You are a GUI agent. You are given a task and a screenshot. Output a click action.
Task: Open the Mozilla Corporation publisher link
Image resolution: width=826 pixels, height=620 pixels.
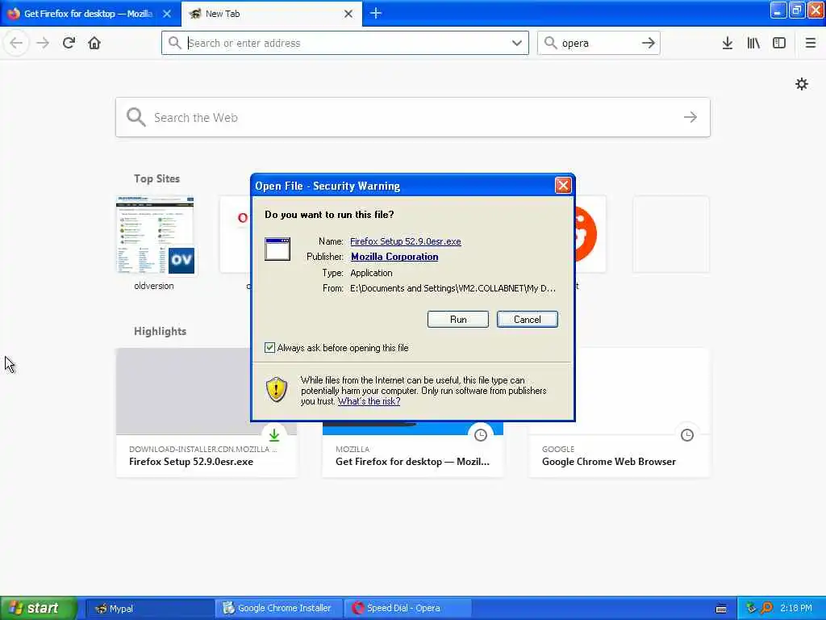pos(394,256)
